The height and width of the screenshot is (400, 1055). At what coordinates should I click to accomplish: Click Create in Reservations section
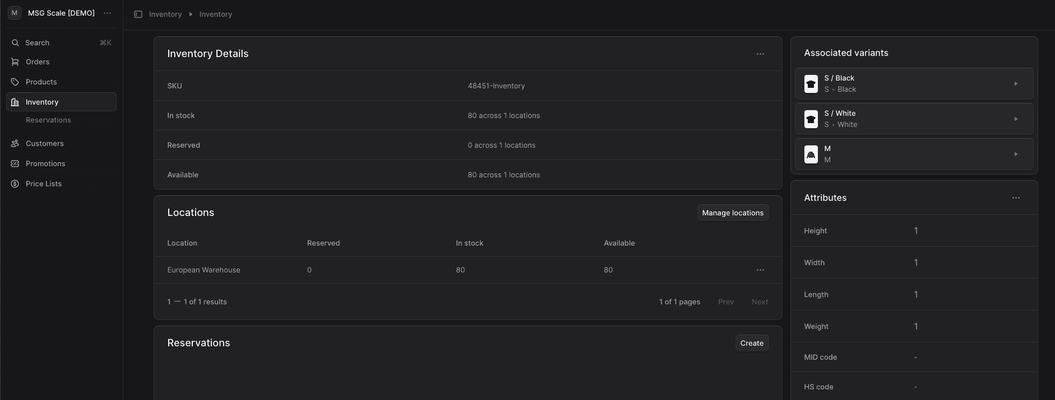click(x=752, y=343)
